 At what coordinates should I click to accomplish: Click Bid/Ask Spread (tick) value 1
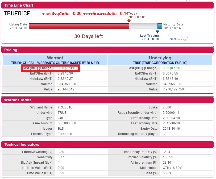click(x=59, y=163)
